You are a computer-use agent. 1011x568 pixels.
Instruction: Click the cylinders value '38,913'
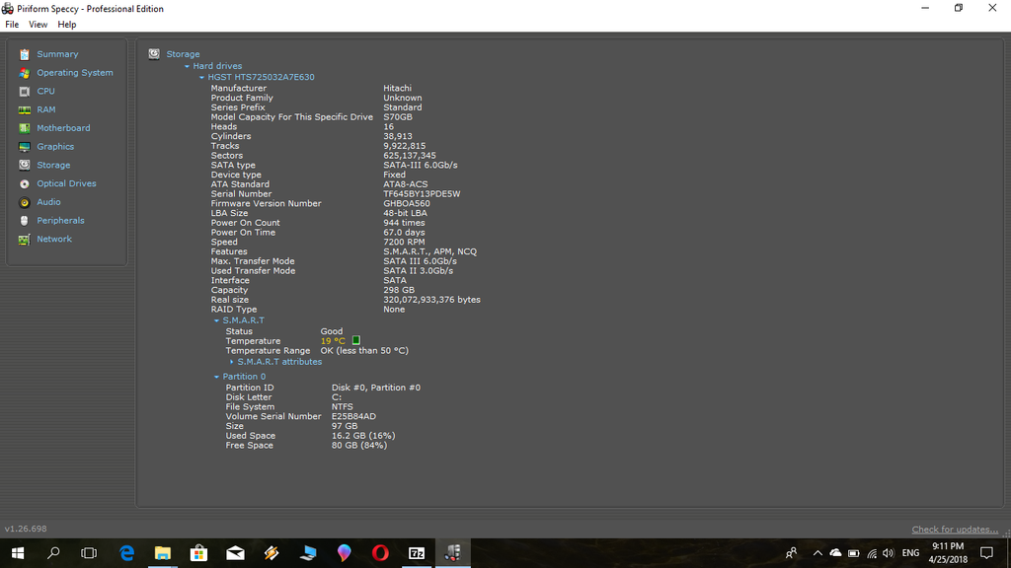coord(398,136)
